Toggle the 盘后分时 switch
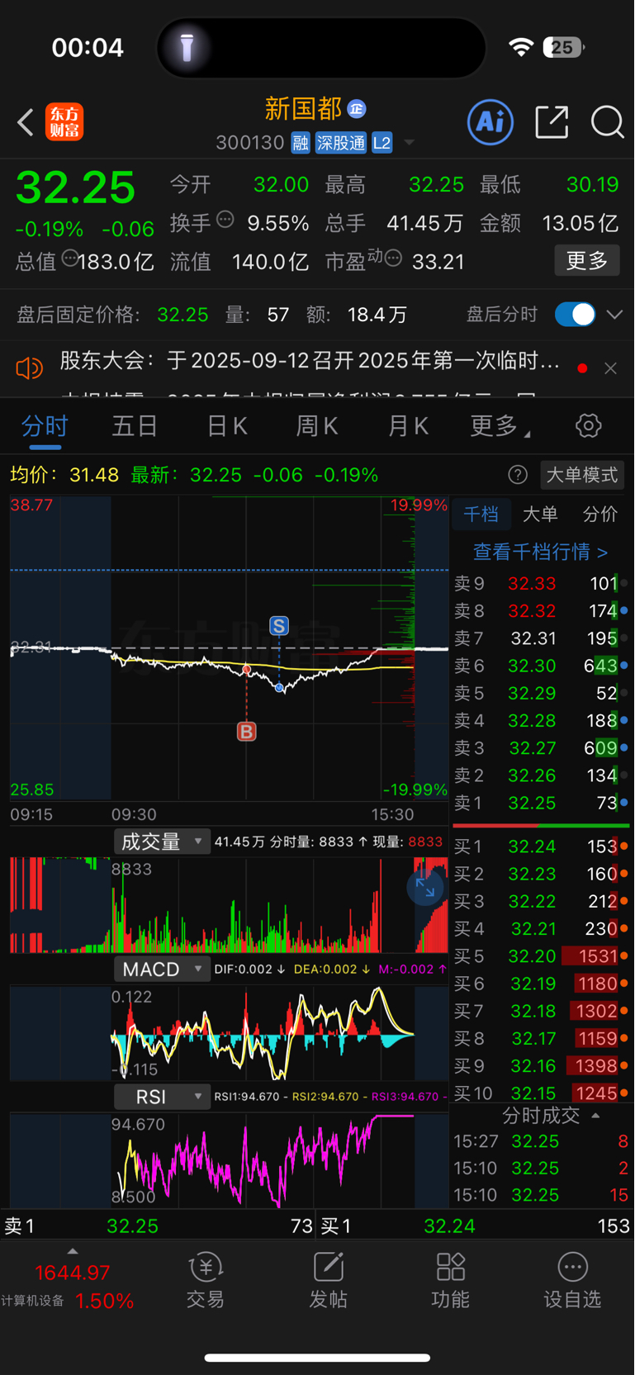 click(575, 315)
